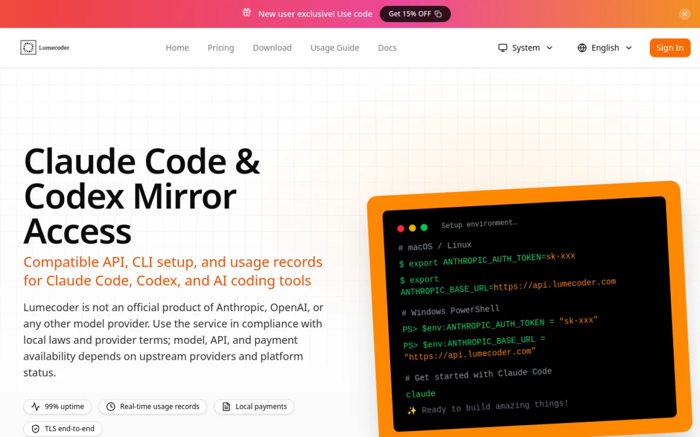This screenshot has height=437, width=700.
Task: Expand the System theme dropdown chevron
Action: tap(550, 48)
